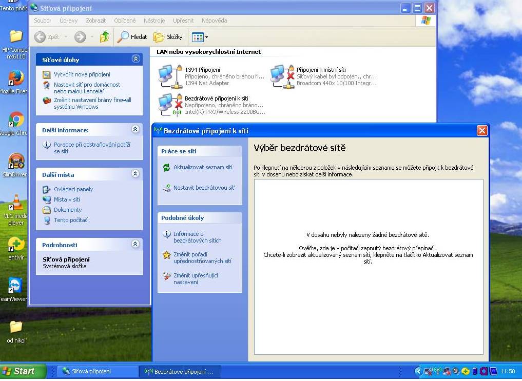The image size is (522, 381).
Task: Click the Bezdrátové připojení taskbar button
Action: [x=181, y=371]
